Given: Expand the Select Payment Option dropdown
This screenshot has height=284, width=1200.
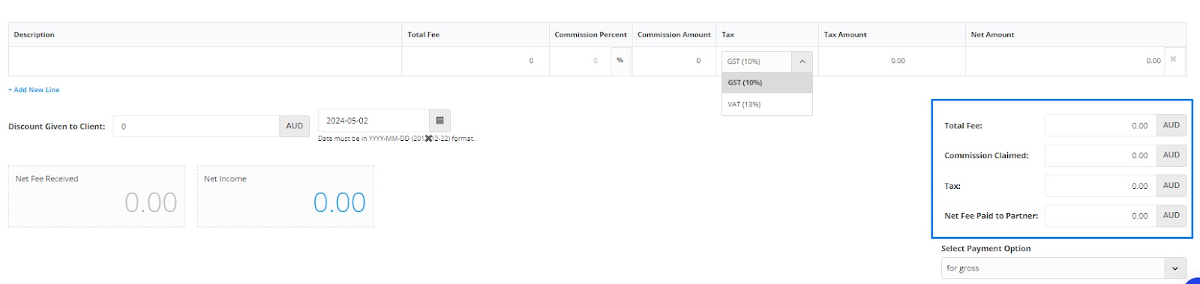Looking at the screenshot, I should (1064, 268).
